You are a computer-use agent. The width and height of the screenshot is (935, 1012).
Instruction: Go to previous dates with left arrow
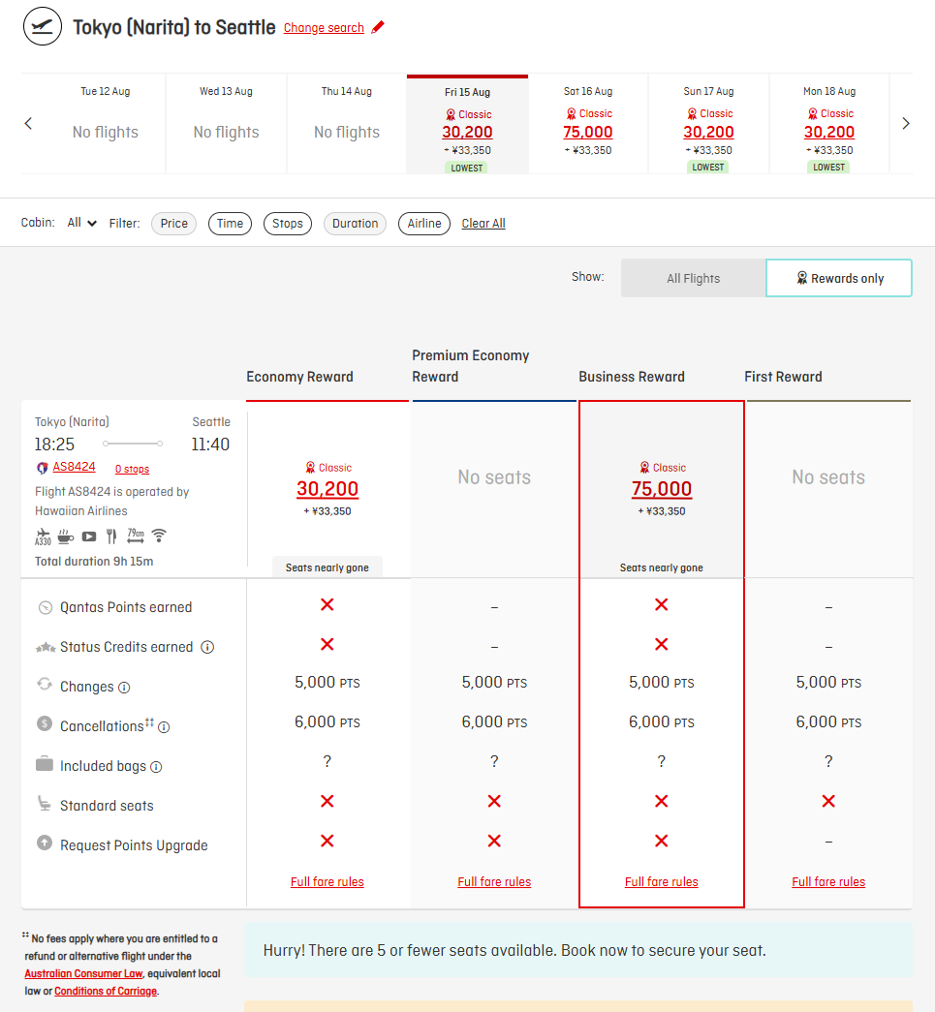[x=28, y=123]
